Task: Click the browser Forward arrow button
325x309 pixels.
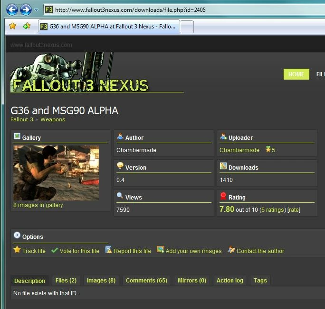Action: coord(26,9)
